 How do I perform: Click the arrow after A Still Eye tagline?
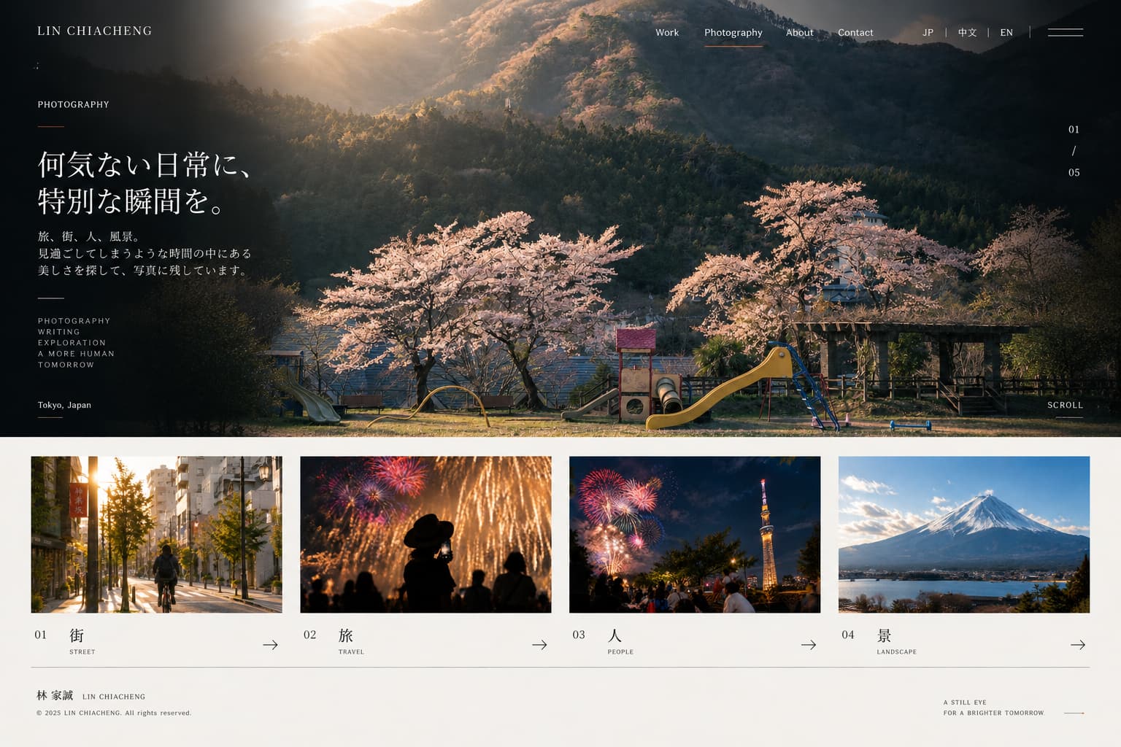pos(1074,713)
